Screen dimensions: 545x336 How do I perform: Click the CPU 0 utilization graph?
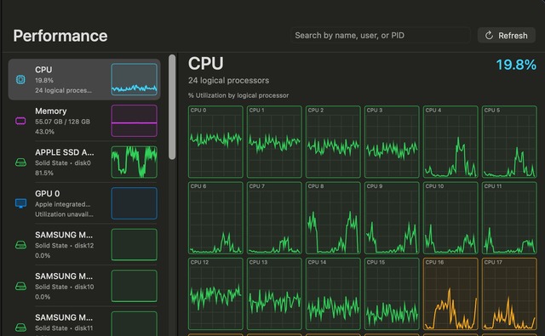(215, 141)
